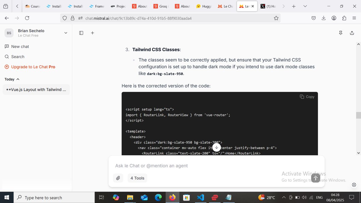Open the Firefox account icon
Viewport: 361px width, 203px height.
click(334, 18)
